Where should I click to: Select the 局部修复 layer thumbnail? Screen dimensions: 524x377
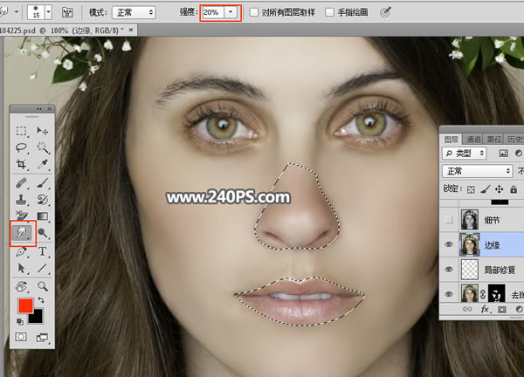coord(470,270)
